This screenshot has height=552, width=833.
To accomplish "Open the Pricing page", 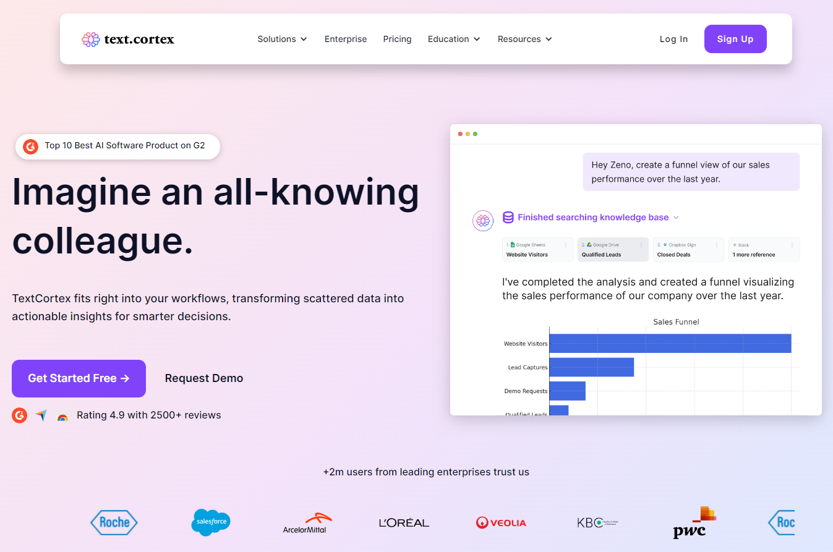I will tap(397, 39).
